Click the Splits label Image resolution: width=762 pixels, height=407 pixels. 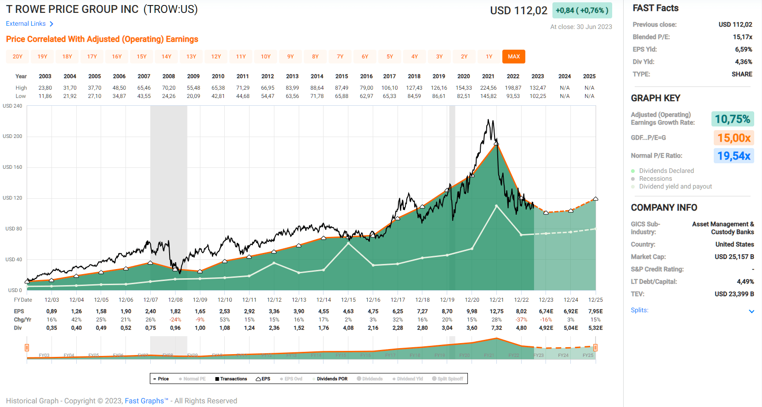639,310
